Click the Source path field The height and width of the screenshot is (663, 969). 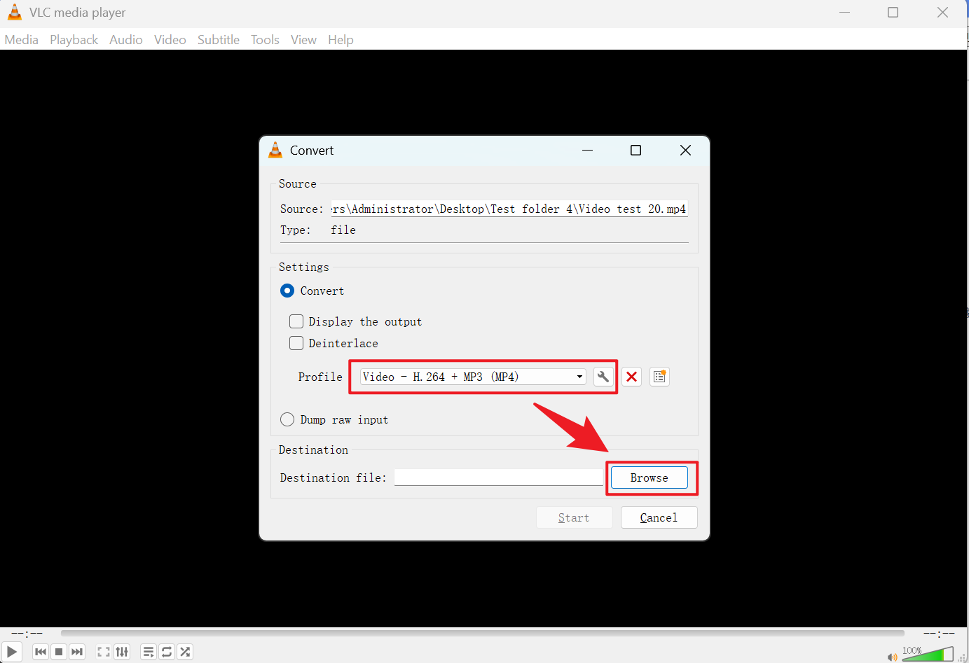click(509, 209)
